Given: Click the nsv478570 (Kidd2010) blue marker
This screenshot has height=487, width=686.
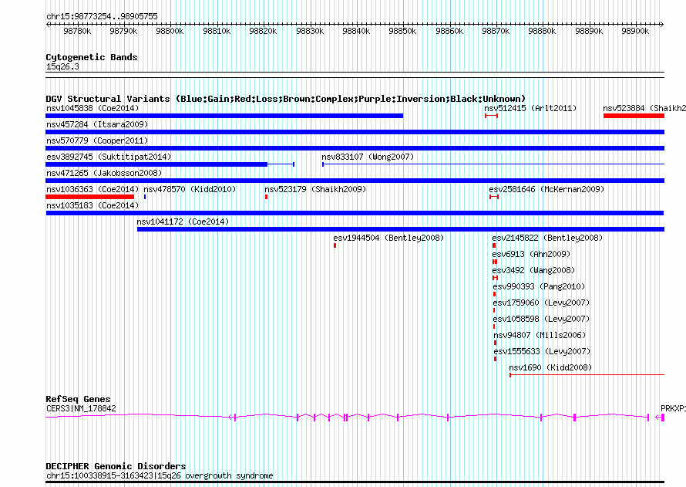Looking at the screenshot, I should [x=145, y=197].
